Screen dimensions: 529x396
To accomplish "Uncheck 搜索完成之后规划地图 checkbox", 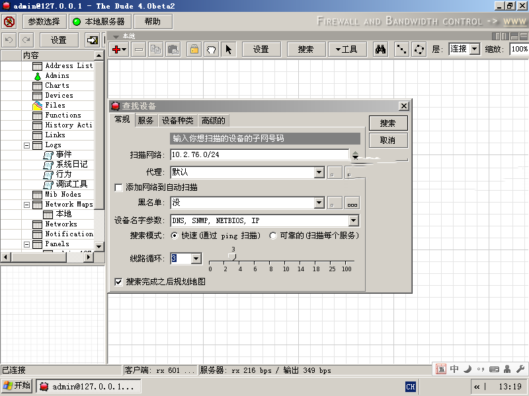I will pos(119,281).
